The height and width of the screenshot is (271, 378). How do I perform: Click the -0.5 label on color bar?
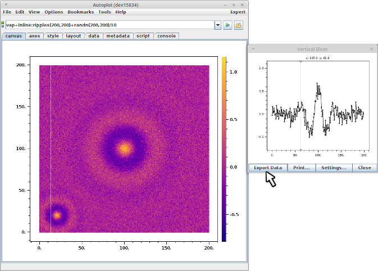[234, 215]
